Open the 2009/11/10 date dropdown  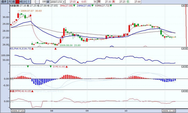point(64,2)
